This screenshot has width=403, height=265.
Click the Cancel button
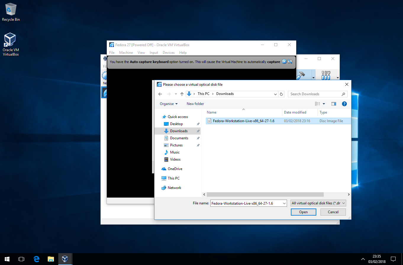pos(333,212)
